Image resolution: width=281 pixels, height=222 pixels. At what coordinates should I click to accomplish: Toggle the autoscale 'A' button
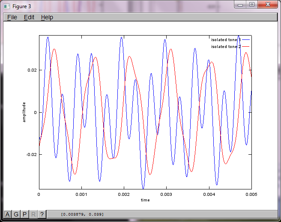coord(7,214)
